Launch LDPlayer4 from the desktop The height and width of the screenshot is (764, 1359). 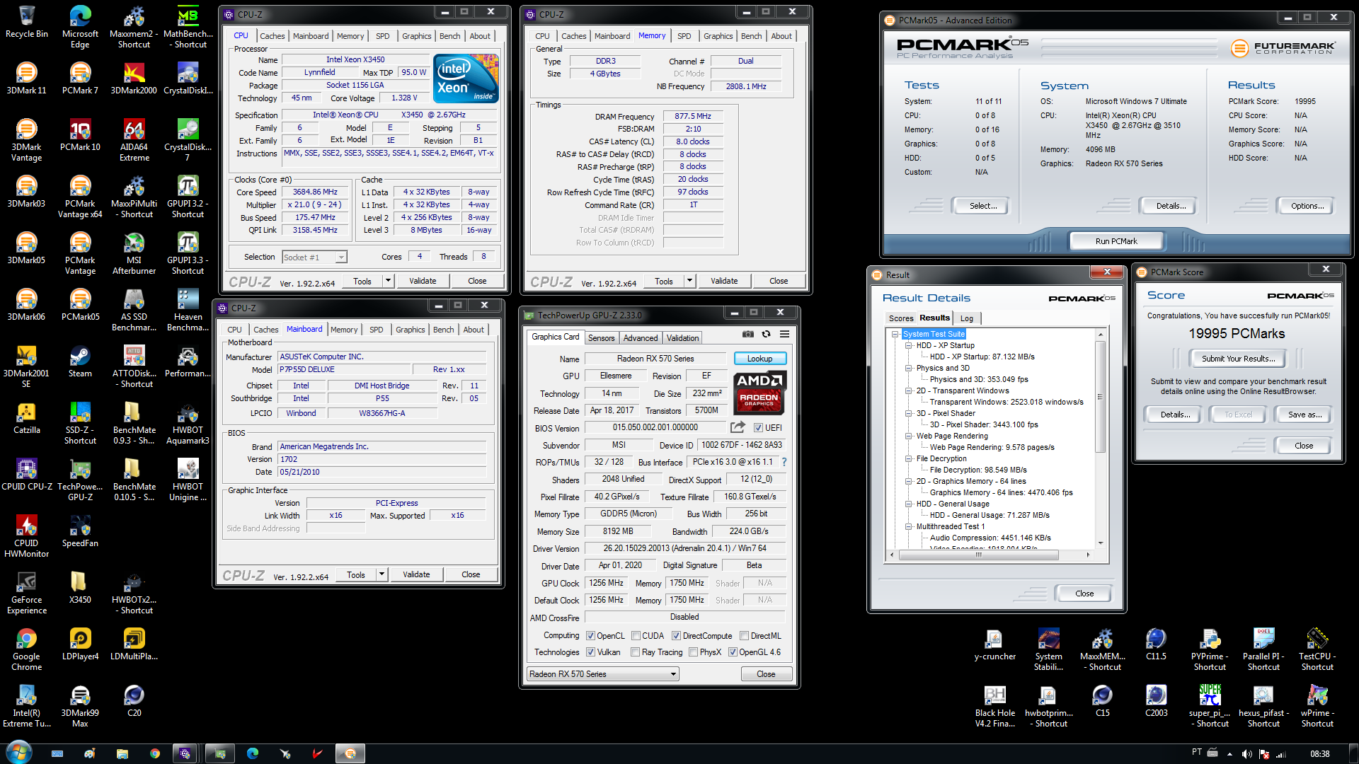(80, 644)
